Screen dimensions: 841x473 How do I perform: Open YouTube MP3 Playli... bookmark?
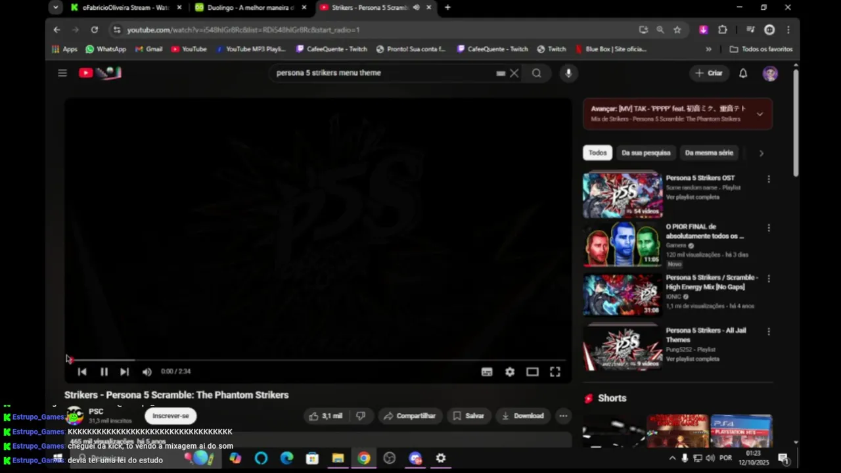point(251,49)
